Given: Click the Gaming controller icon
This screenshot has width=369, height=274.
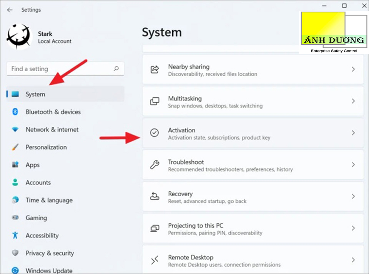Looking at the screenshot, I should pos(15,218).
